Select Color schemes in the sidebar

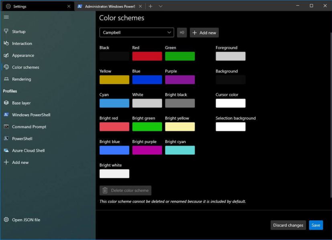point(48,67)
